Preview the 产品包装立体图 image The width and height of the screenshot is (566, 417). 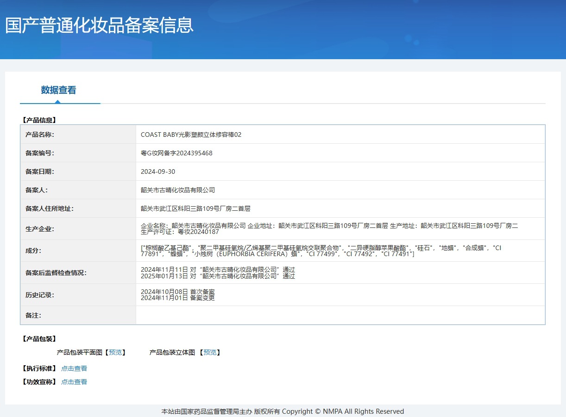210,352
